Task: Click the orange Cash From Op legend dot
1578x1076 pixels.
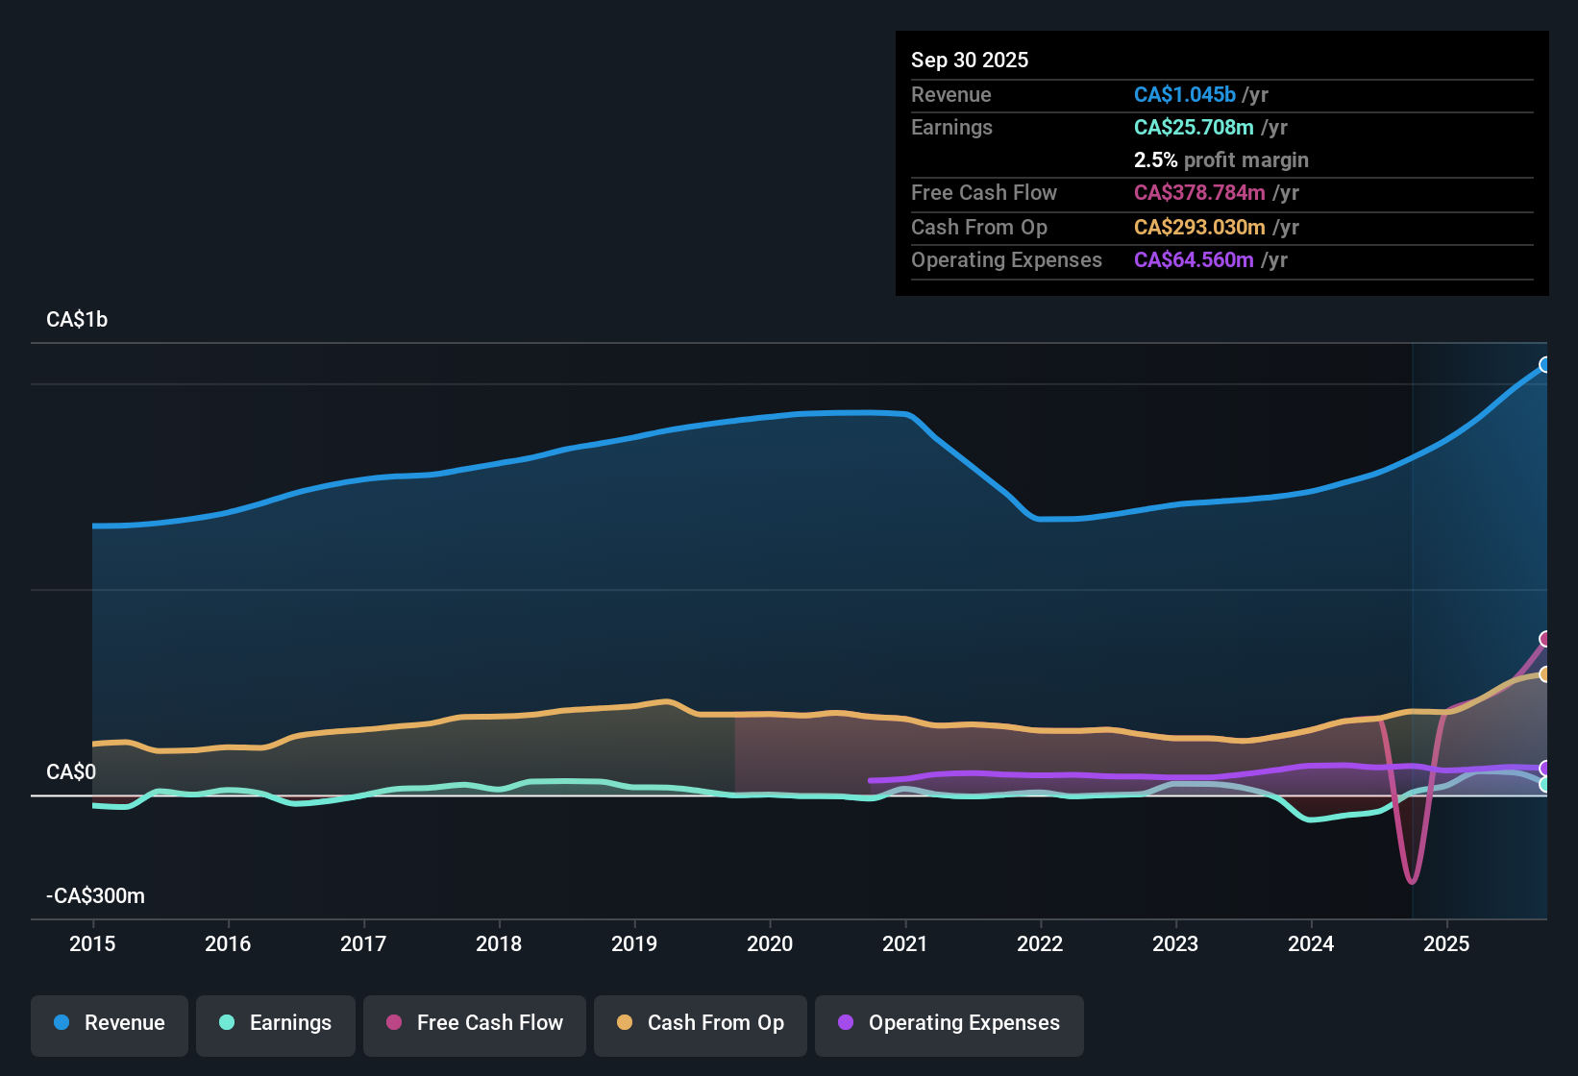Action: pyautogui.click(x=625, y=1024)
